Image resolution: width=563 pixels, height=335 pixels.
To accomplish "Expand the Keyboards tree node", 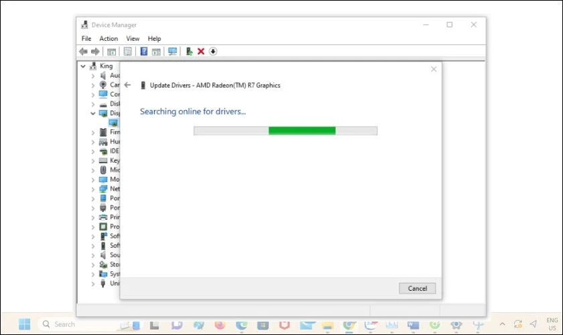I will 92,161.
